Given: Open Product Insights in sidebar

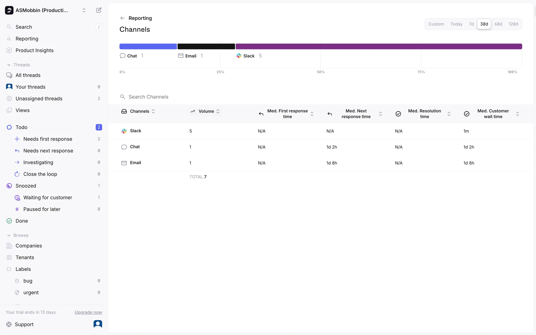Looking at the screenshot, I should pos(34,50).
